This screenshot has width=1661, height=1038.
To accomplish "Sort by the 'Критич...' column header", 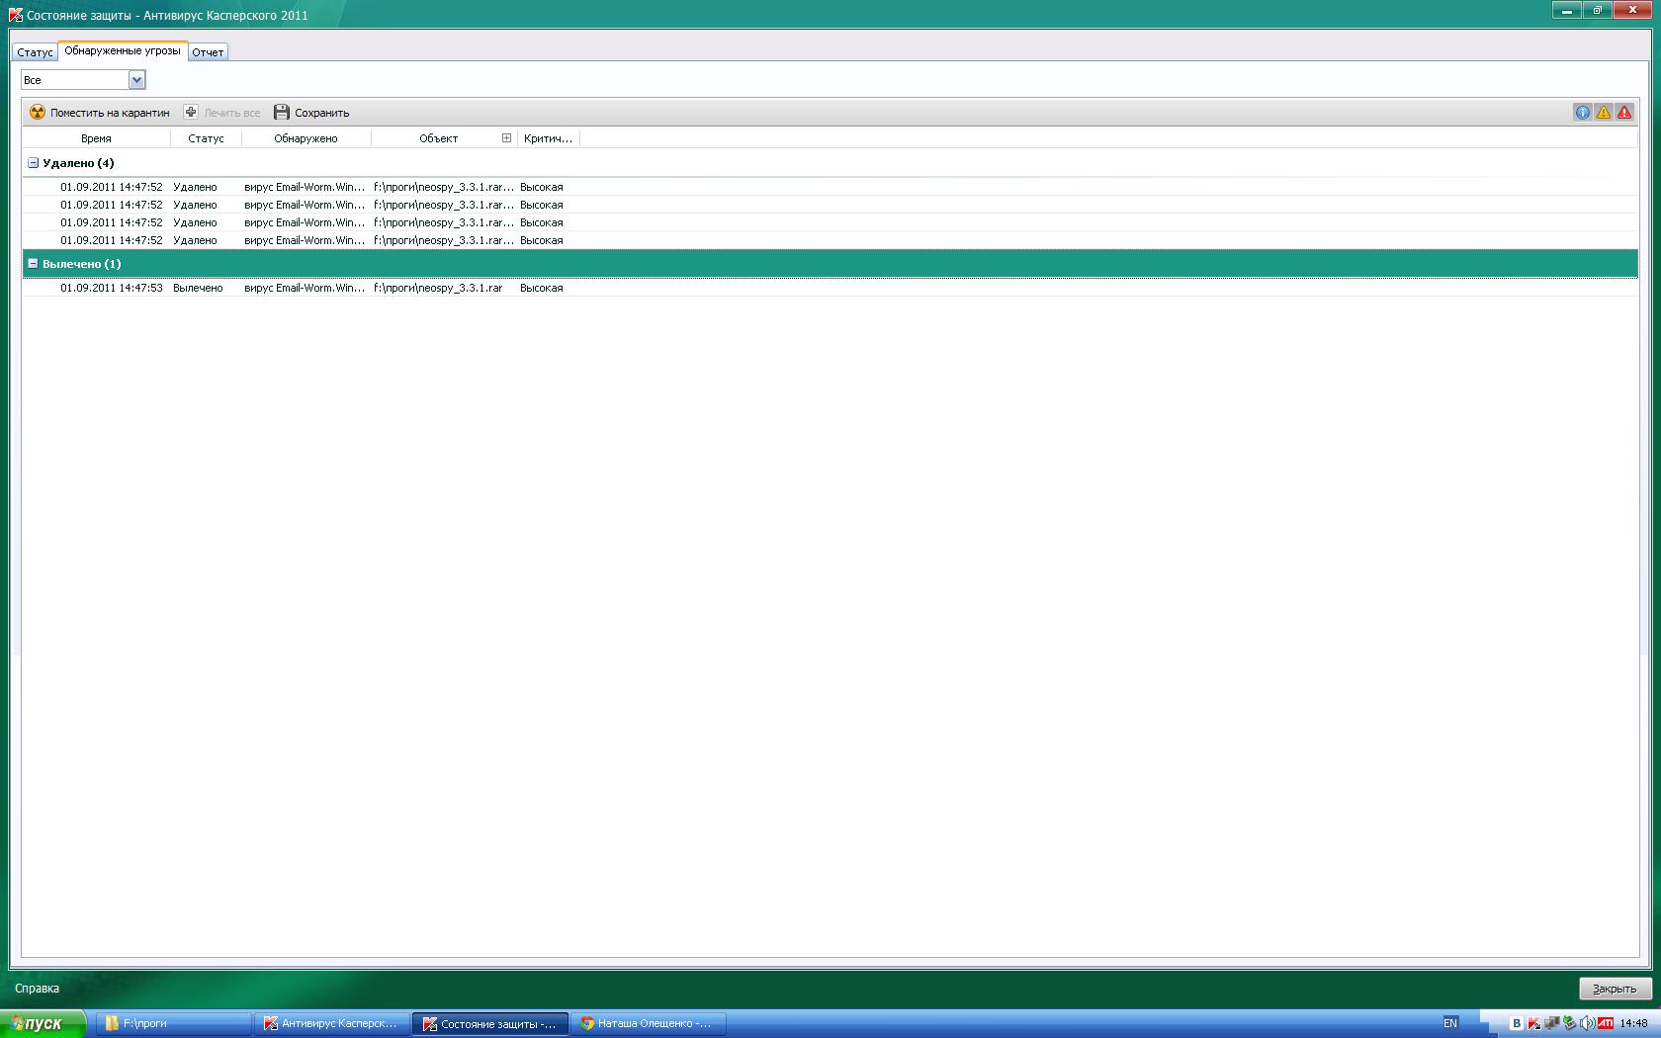I will [548, 138].
